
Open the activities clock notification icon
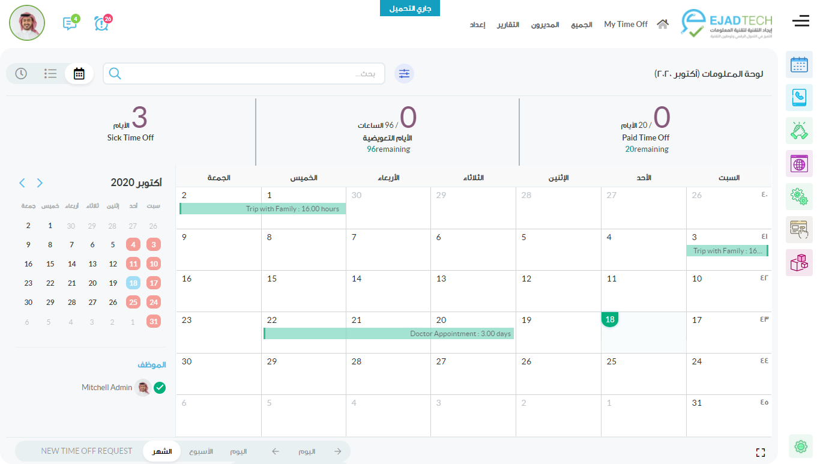coord(102,23)
